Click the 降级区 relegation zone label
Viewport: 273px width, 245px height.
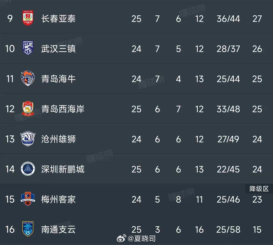coord(259,189)
